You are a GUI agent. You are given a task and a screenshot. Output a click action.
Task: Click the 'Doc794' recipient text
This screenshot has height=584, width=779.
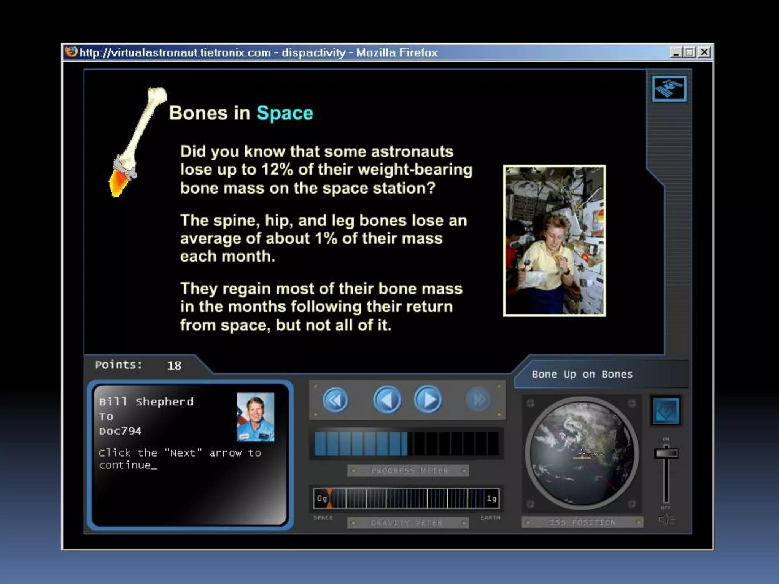pyautogui.click(x=120, y=431)
